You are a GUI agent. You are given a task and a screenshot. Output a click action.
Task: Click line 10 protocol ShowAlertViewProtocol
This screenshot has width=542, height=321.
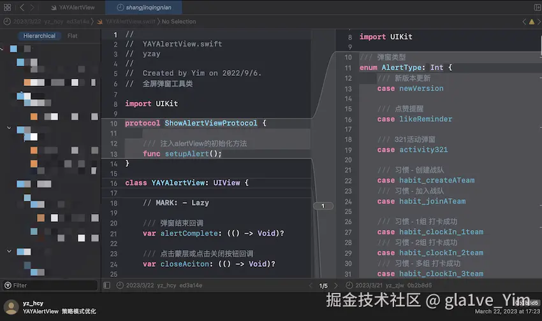(x=196, y=123)
